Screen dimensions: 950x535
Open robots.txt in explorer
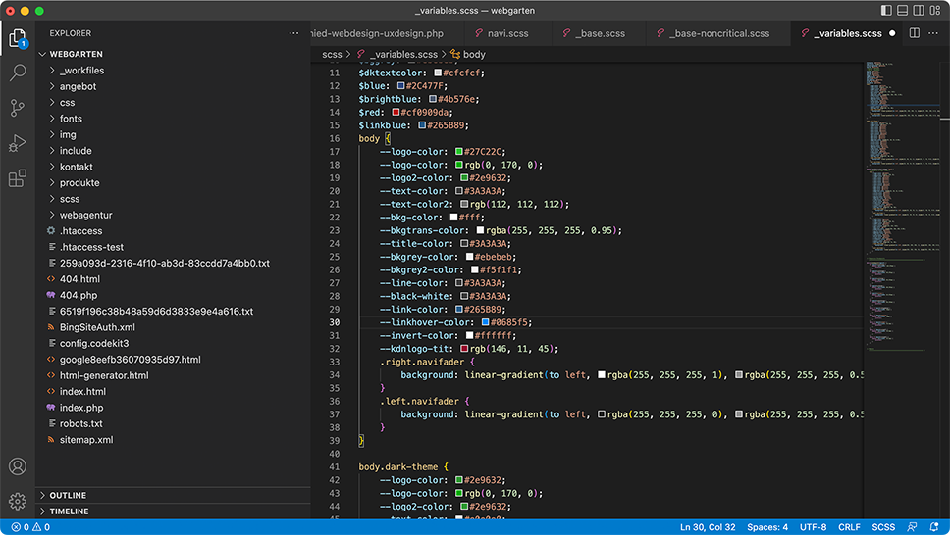tap(173, 423)
